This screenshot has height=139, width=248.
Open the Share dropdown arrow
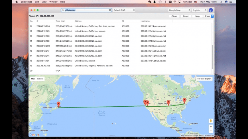tap(212, 16)
